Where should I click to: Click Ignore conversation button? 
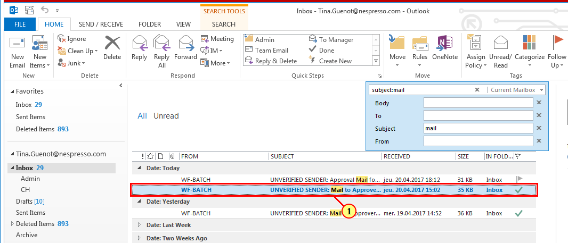click(x=72, y=39)
